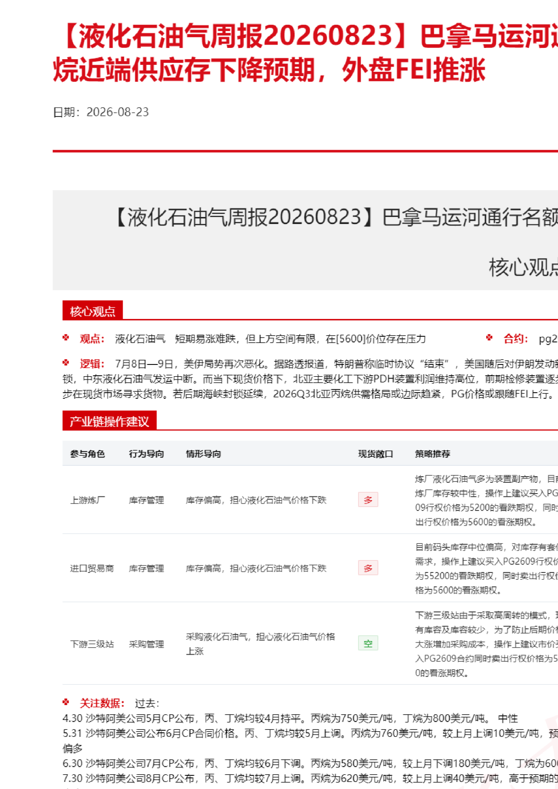This screenshot has width=558, height=789.
Task: Click the red bullet icon beside 逻辑:
Action: click(x=66, y=363)
